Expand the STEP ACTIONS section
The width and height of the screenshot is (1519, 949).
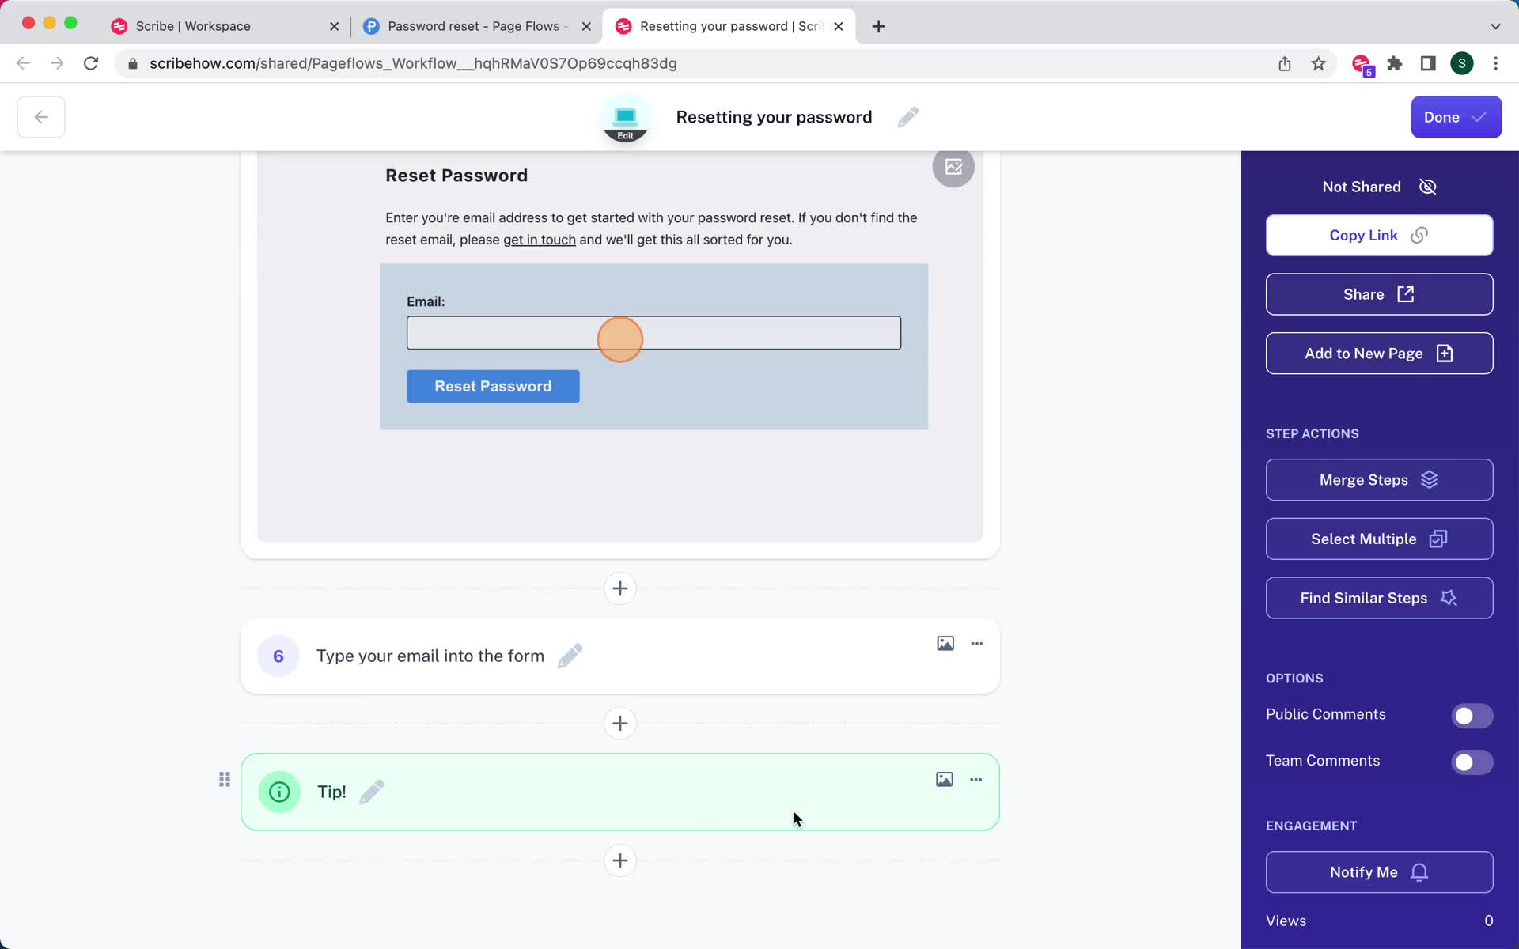point(1313,433)
